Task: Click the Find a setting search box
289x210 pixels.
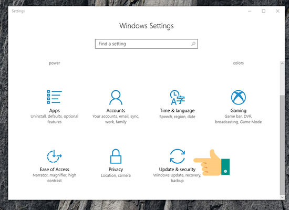Action: click(x=147, y=44)
